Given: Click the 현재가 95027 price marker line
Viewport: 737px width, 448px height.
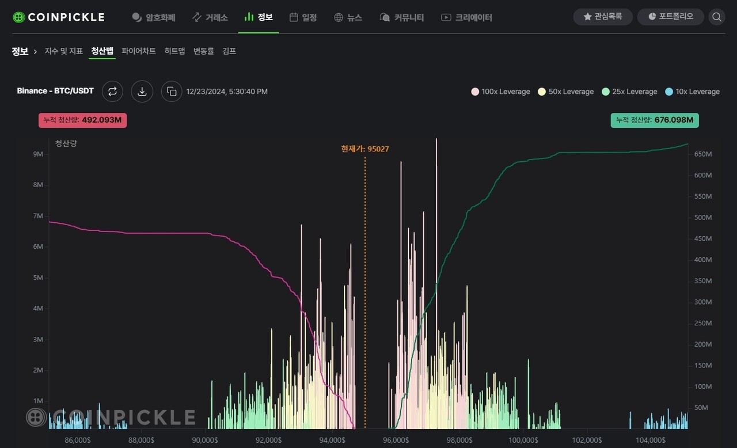Looking at the screenshot, I should pyautogui.click(x=365, y=288).
